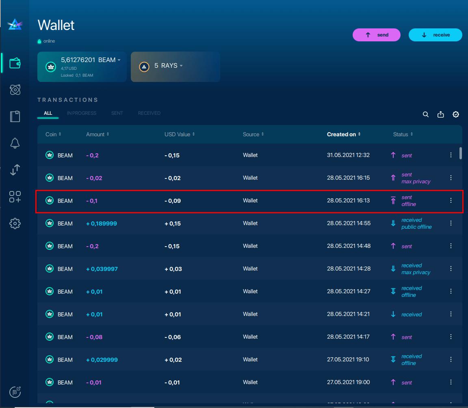Click the transactions list scrollbar
468x408 pixels.
460,153
